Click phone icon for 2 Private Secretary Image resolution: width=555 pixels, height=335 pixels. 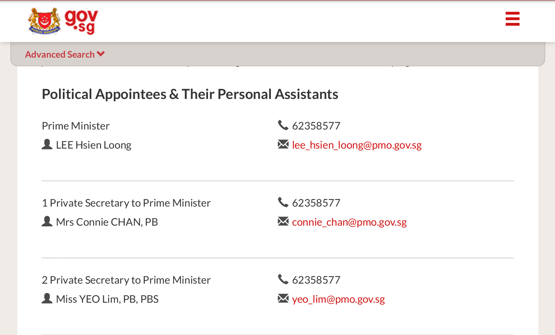coord(283,279)
